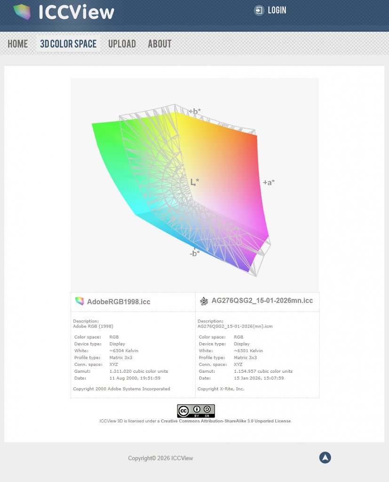Click the Creative Commons BY-SA badge
The image size is (389, 482).
(196, 411)
